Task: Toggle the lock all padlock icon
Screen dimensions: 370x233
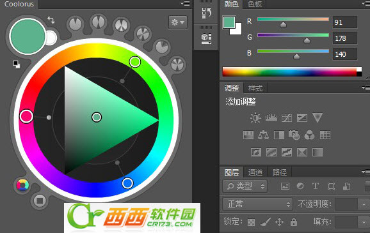Action: click(294, 222)
